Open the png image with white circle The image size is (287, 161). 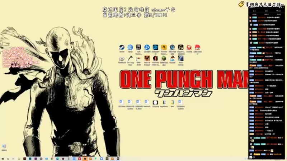point(155,104)
